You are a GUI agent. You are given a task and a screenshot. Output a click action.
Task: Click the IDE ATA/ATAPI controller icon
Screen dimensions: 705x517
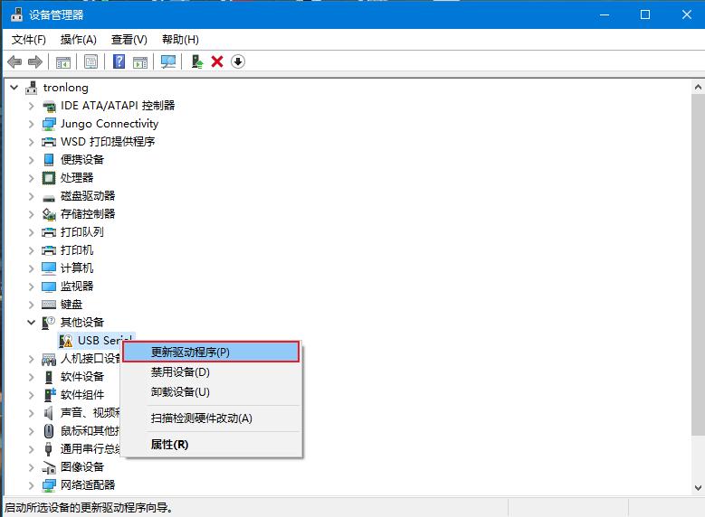[x=49, y=106]
